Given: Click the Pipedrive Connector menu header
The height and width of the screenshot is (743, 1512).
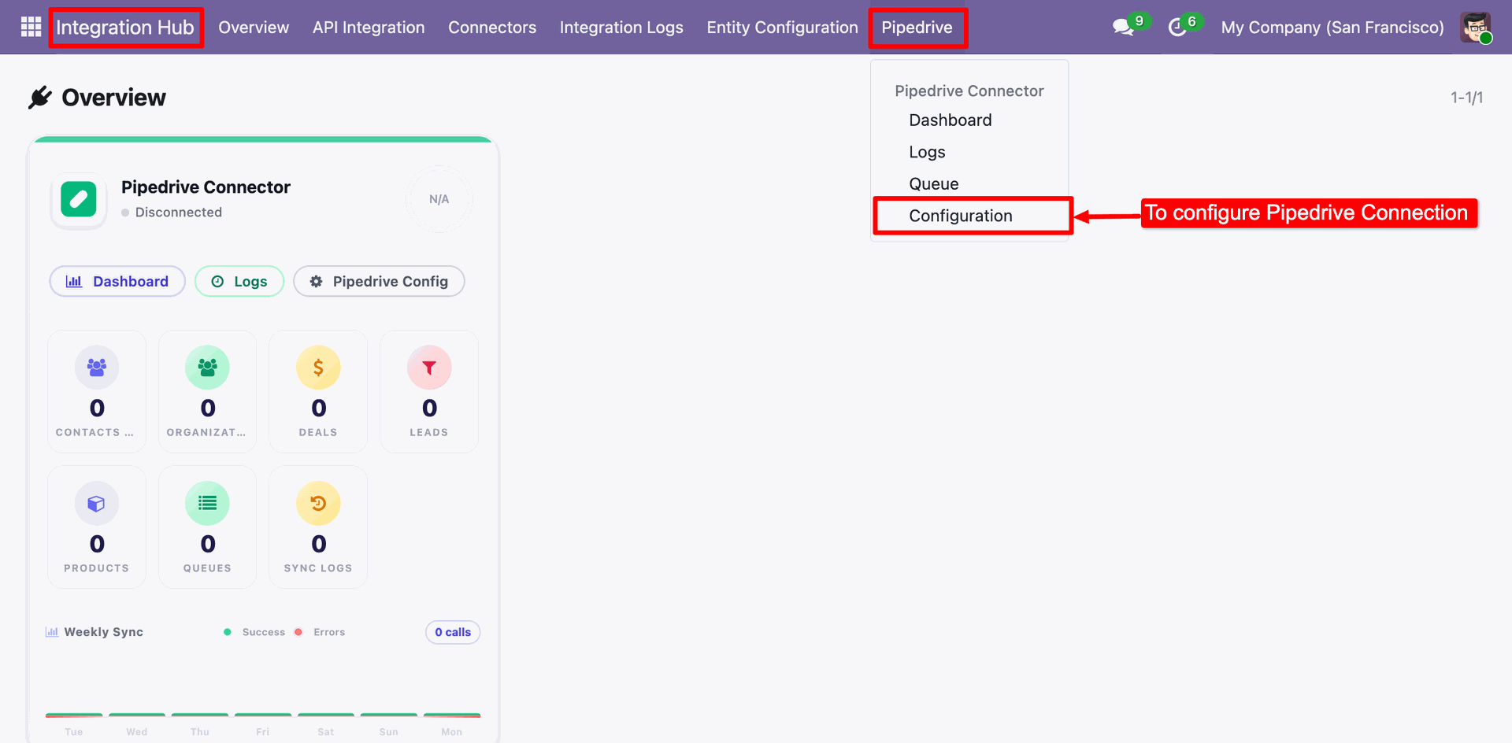Looking at the screenshot, I should 969,91.
